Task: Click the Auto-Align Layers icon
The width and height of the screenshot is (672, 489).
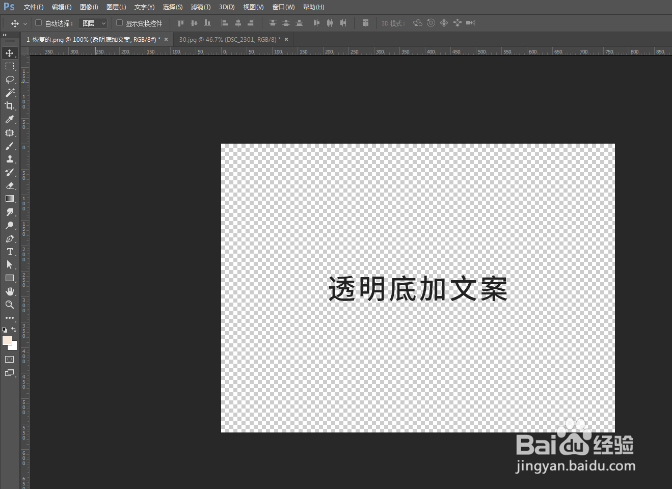Action: 365,23
